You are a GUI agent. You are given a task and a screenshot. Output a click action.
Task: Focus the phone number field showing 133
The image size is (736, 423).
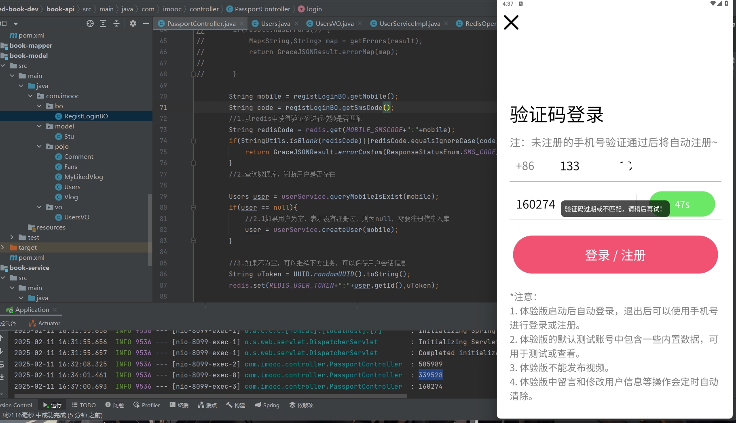point(635,166)
